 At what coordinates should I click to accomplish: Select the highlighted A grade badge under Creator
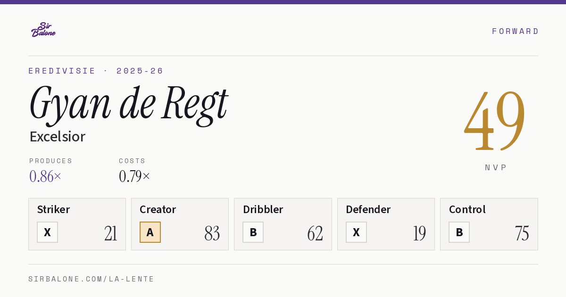(x=150, y=232)
